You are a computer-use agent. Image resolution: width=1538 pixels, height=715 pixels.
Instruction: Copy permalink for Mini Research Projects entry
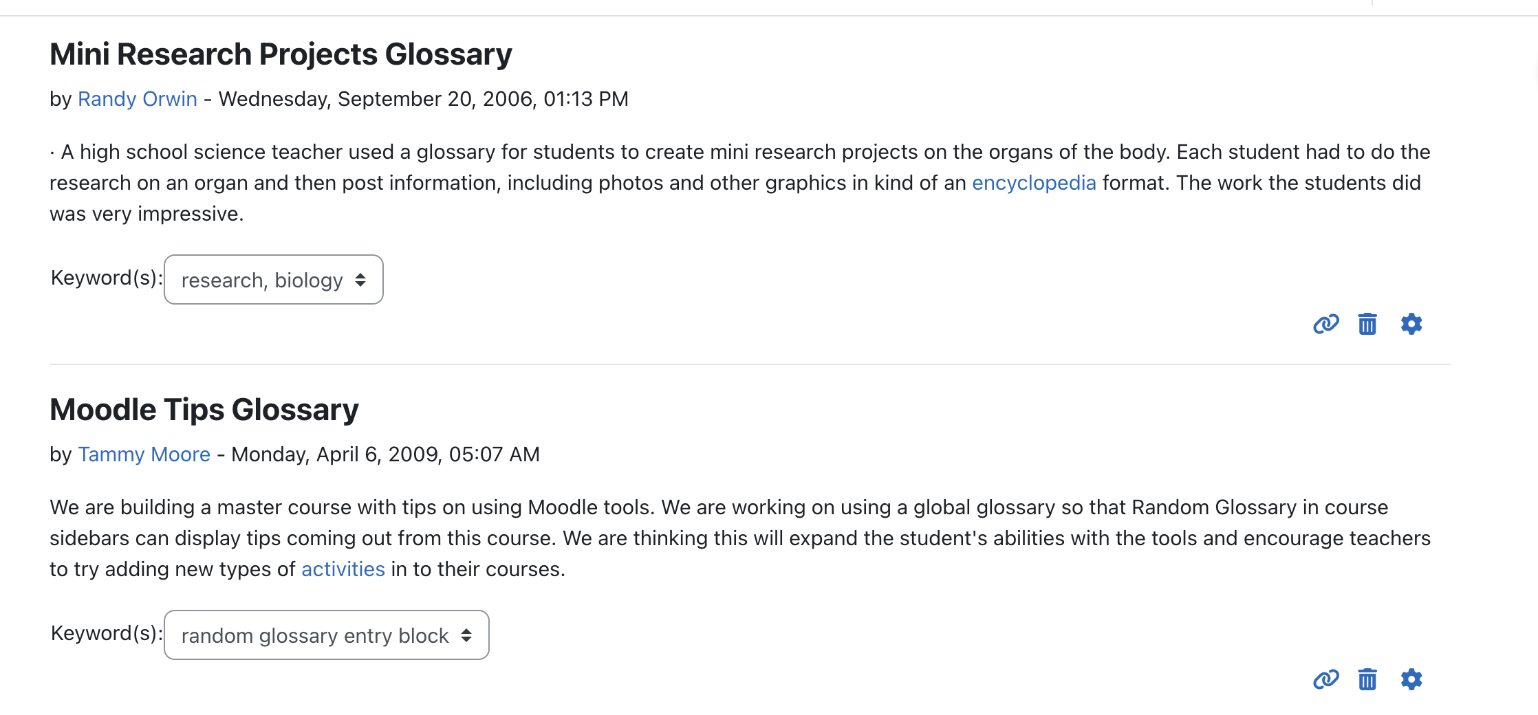pos(1325,324)
